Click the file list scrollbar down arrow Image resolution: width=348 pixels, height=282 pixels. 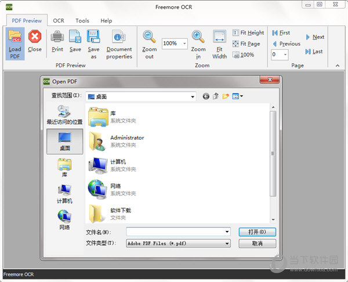pyautogui.click(x=273, y=219)
